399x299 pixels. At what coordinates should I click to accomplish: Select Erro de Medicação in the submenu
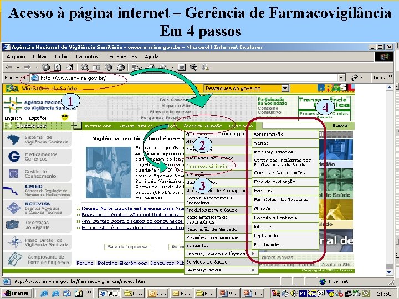(285, 182)
